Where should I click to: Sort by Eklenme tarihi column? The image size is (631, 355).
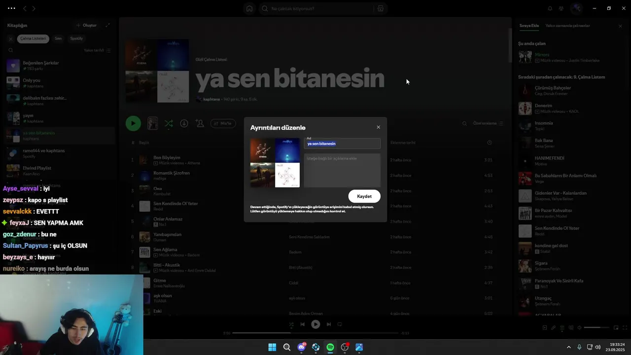(x=403, y=142)
